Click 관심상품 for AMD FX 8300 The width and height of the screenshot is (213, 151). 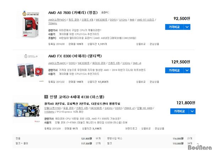point(154,82)
